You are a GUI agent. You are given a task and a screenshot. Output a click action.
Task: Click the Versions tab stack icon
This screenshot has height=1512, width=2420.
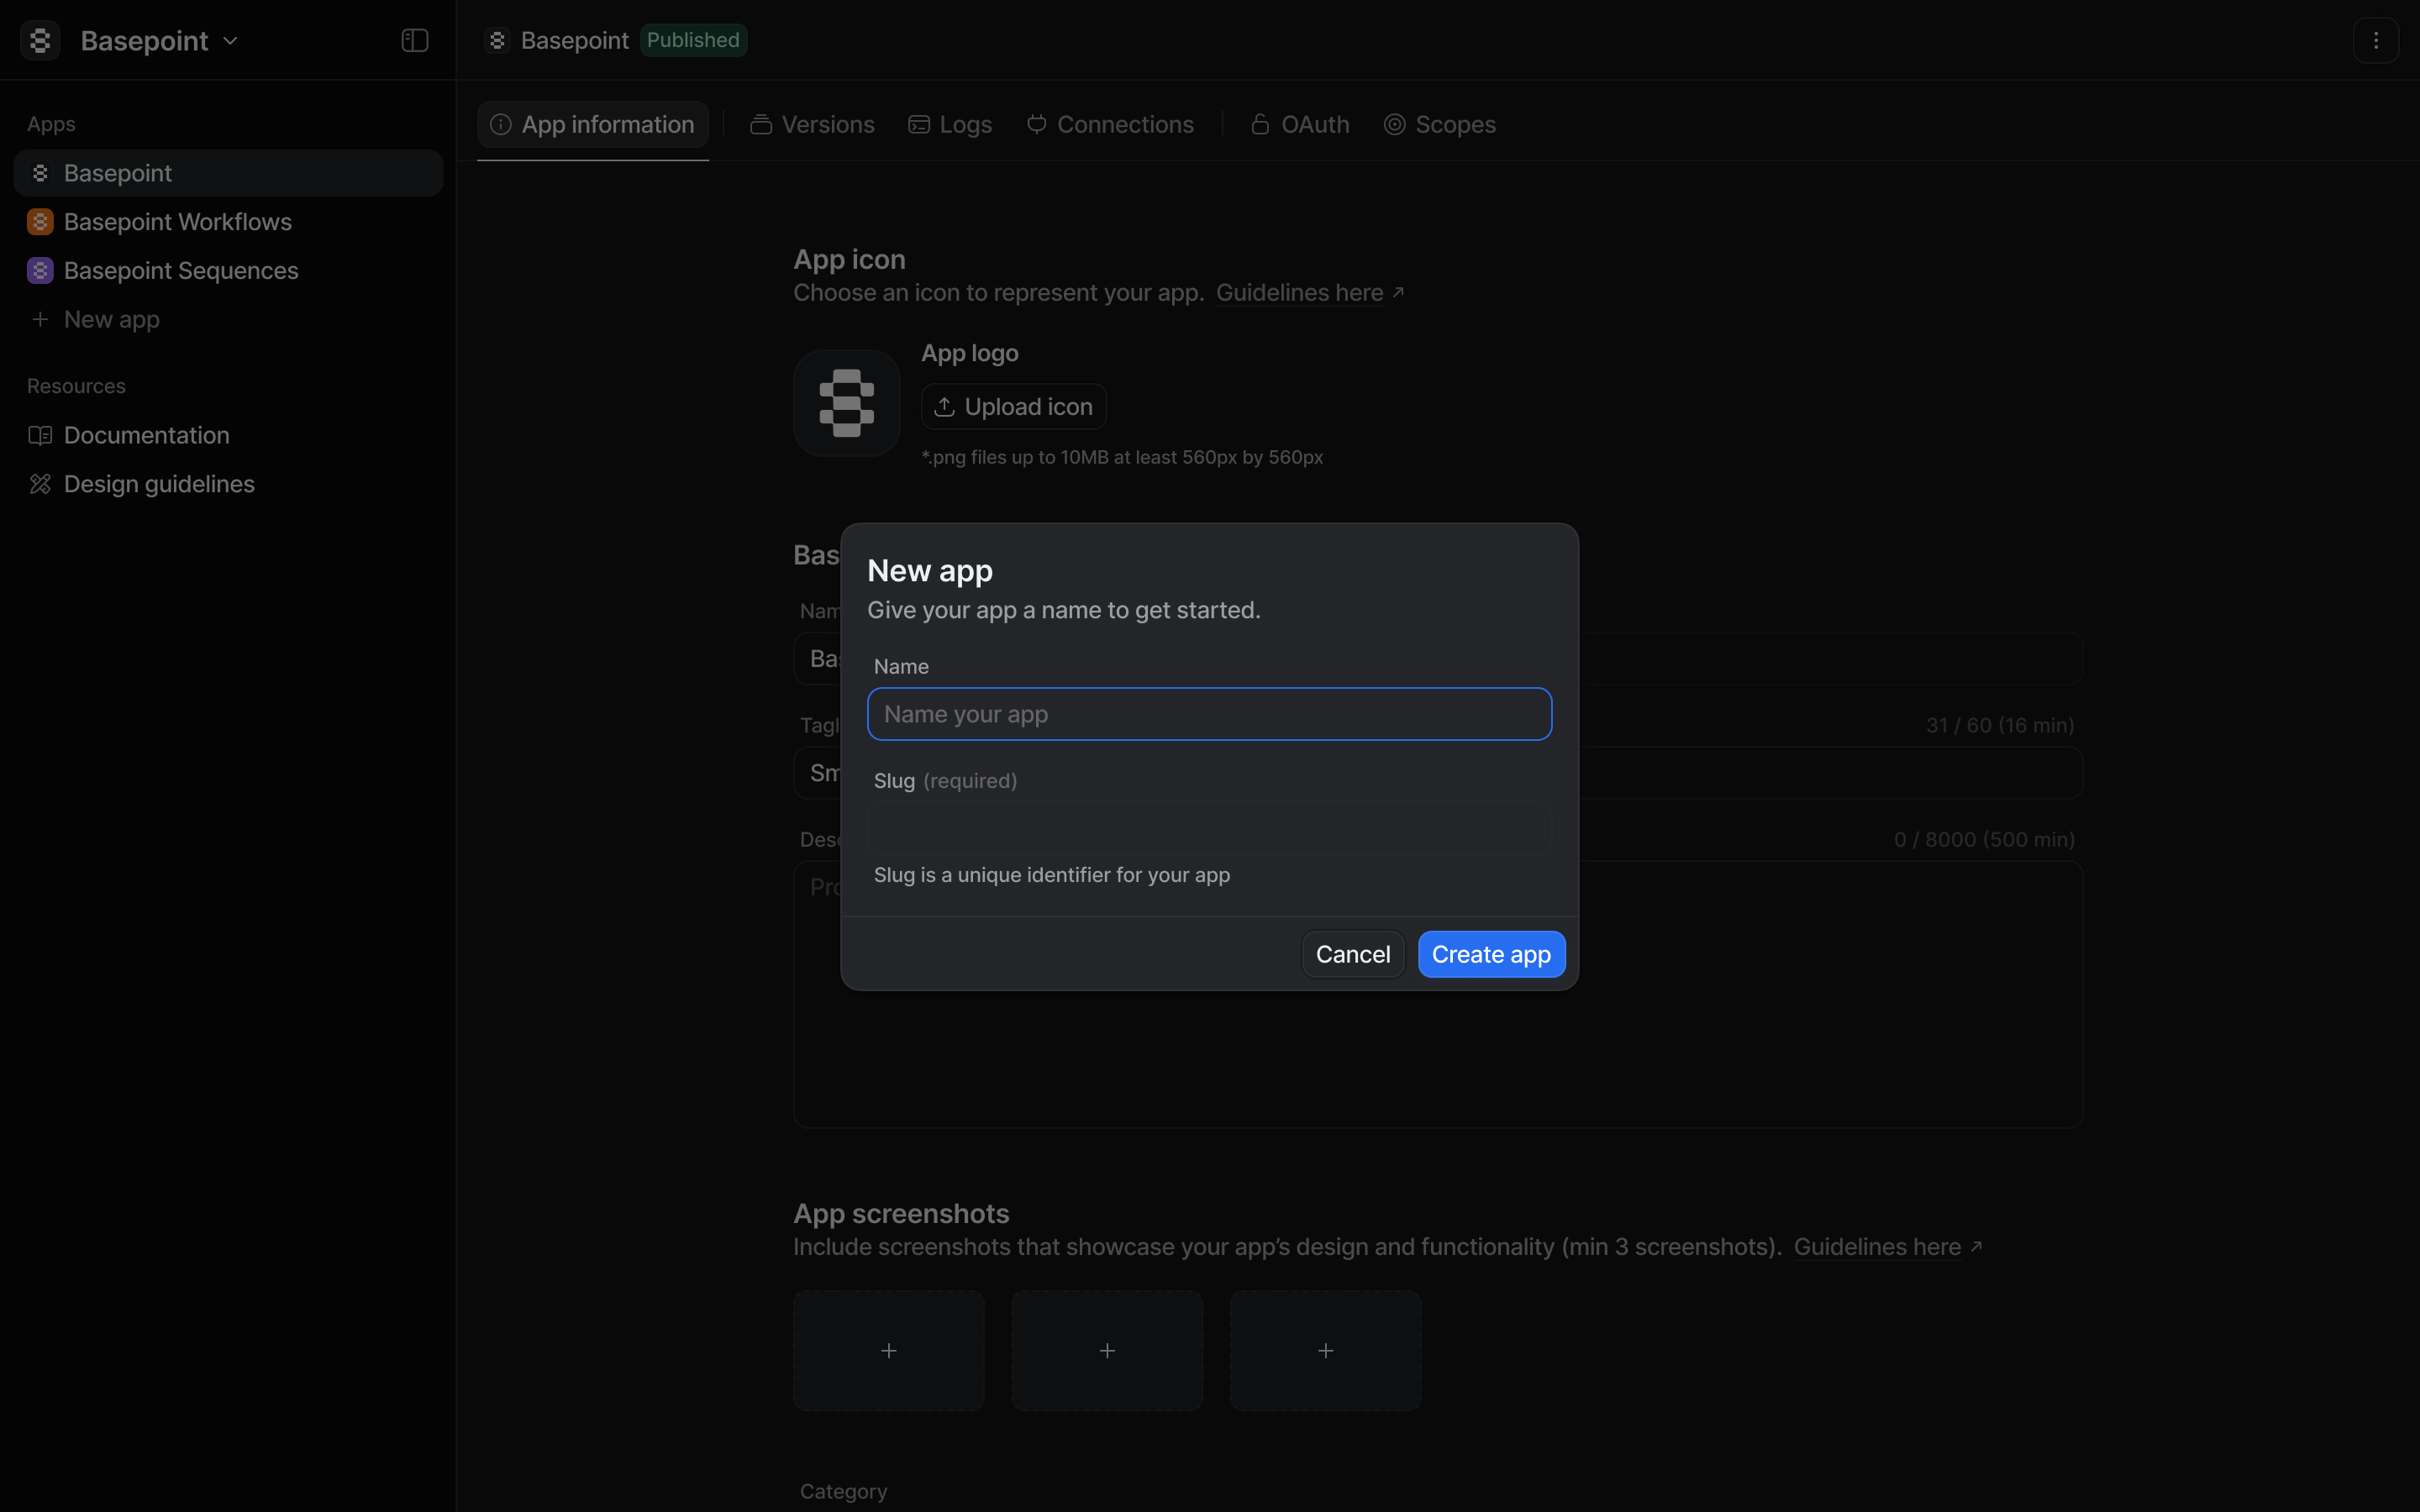pos(761,124)
